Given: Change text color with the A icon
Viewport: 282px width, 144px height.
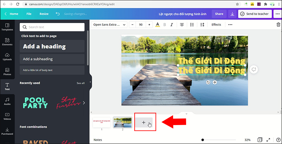Looking at the screenshot, I should 158,25.
